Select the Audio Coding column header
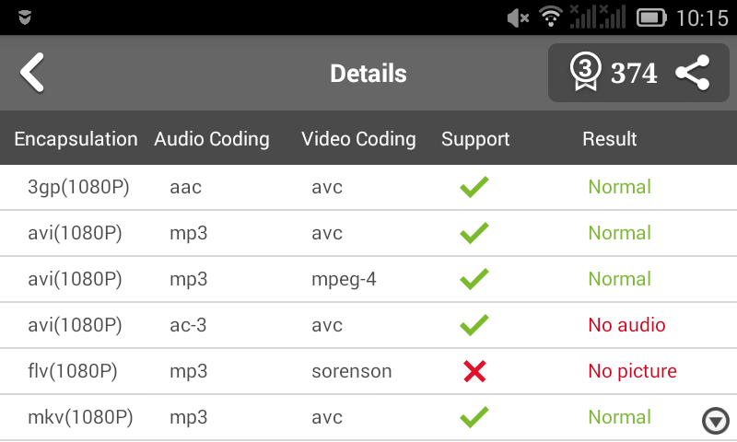The width and height of the screenshot is (737, 442). click(x=212, y=139)
